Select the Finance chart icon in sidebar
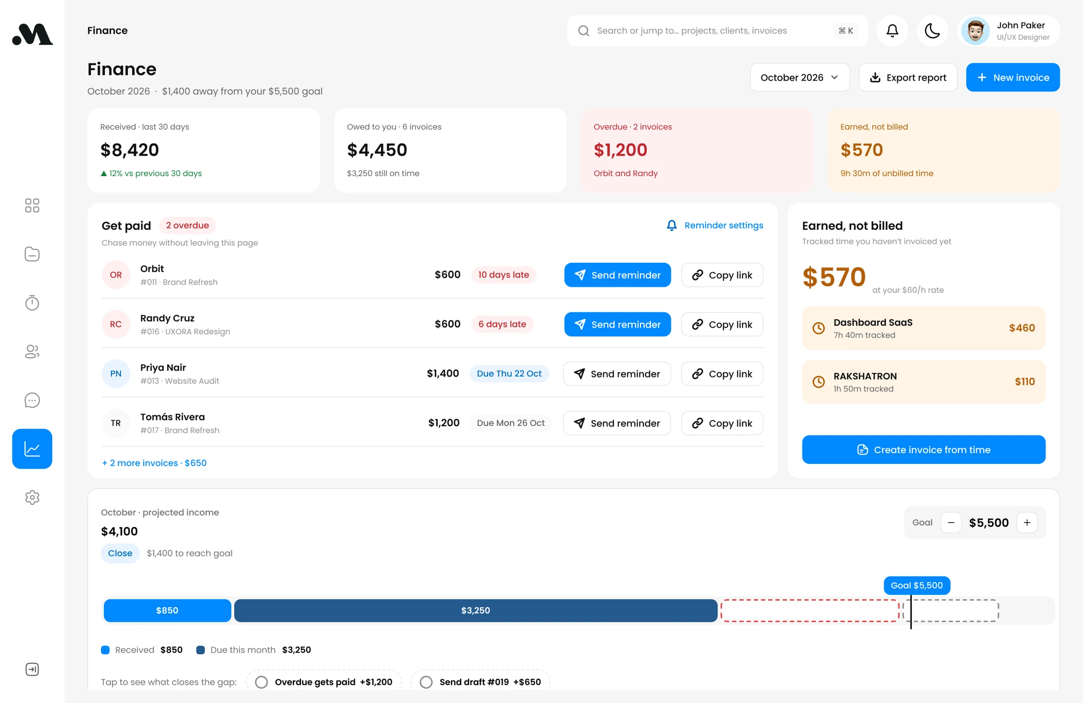The height and width of the screenshot is (703, 1083). [x=32, y=449]
